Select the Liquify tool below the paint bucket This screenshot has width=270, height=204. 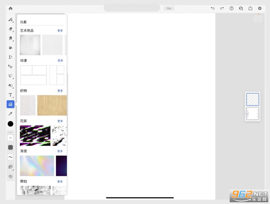tap(10, 57)
